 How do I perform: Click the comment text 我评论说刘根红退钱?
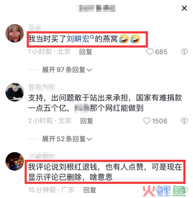tap(63, 167)
